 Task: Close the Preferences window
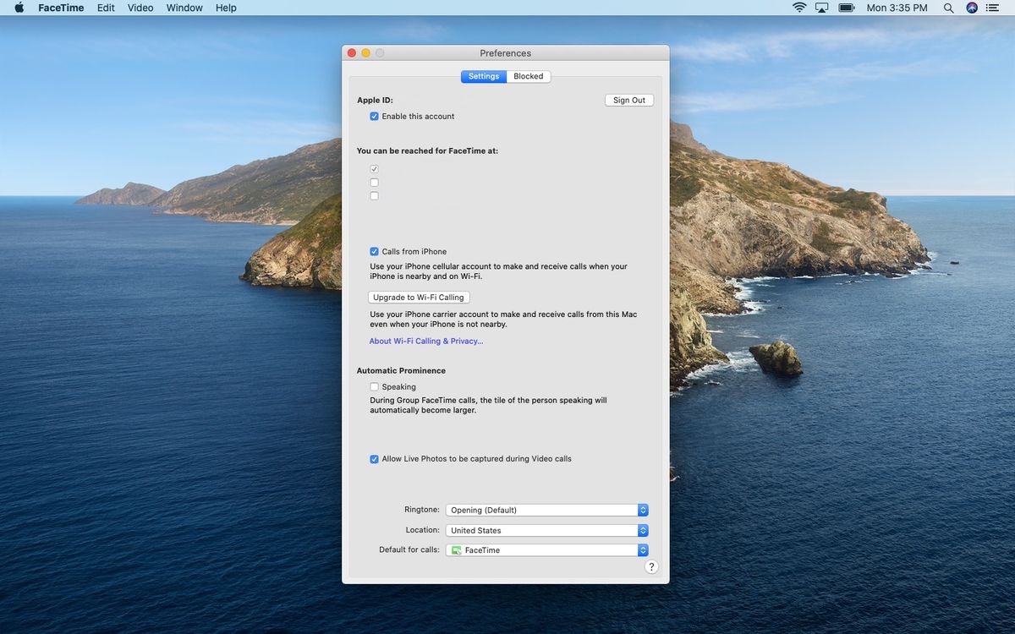[352, 52]
